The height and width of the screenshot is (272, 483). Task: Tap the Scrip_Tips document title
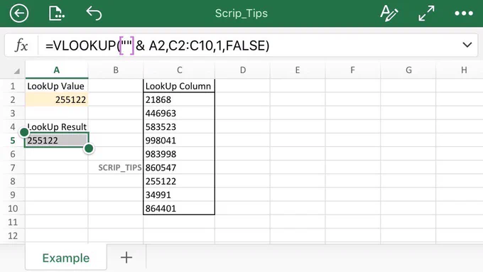click(241, 13)
